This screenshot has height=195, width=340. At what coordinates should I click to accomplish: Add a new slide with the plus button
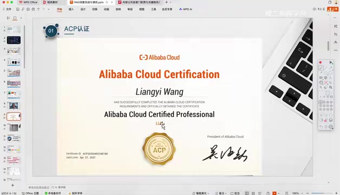[12, 185]
